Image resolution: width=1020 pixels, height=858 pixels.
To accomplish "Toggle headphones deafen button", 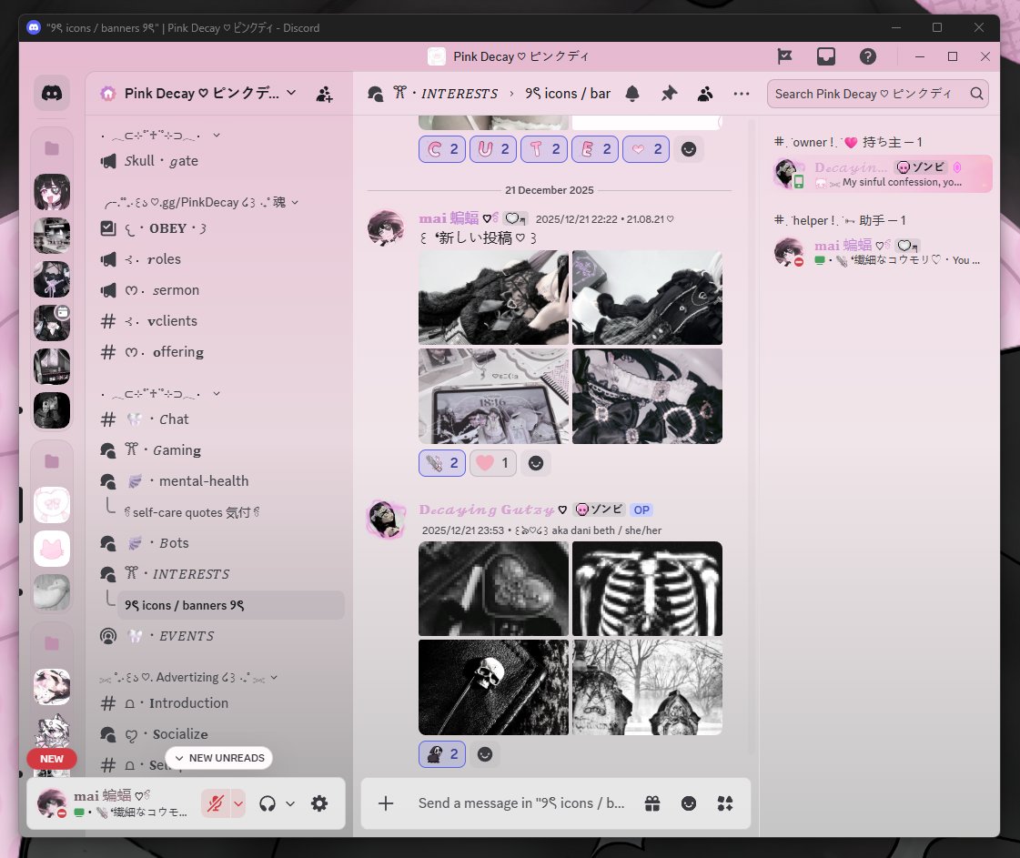I will 268,804.
